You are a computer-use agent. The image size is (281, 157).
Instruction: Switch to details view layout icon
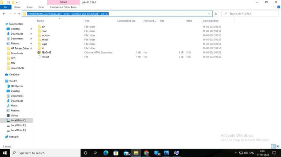click(x=273, y=146)
